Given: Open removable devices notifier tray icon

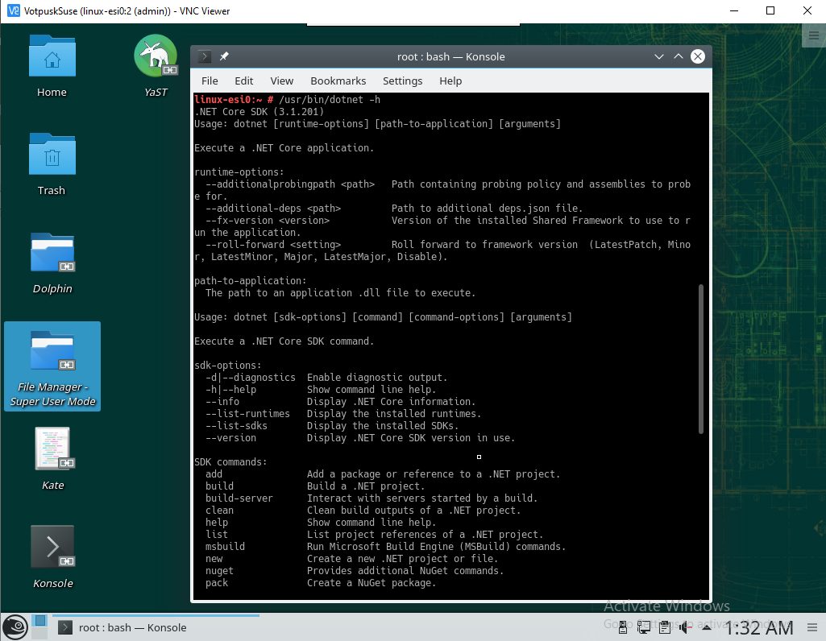Looking at the screenshot, I should tap(623, 627).
